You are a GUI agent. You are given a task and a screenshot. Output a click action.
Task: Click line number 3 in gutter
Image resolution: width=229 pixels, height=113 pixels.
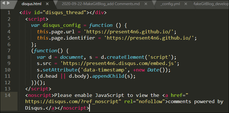pos(9,25)
